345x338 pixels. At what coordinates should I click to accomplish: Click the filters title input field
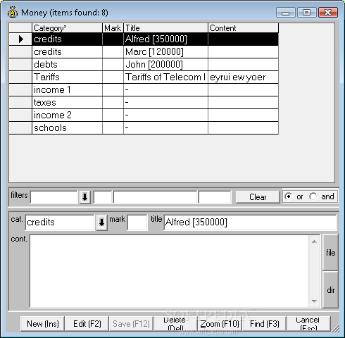pos(155,197)
